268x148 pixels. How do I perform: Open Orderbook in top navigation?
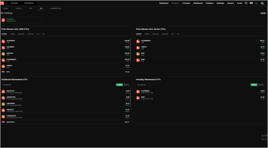[198, 3]
